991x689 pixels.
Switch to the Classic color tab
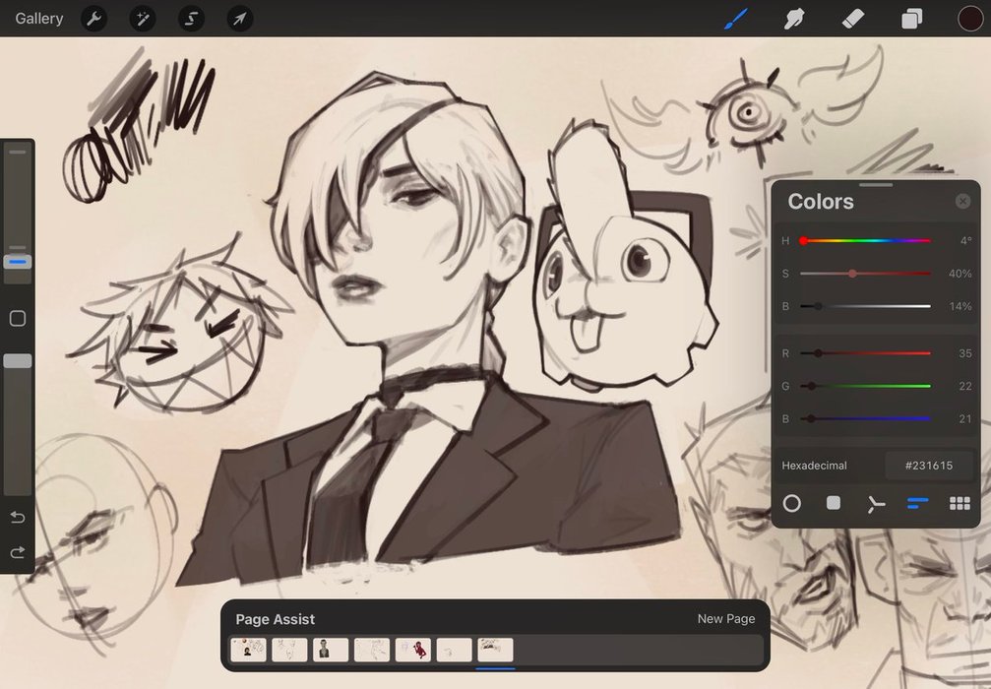(834, 504)
